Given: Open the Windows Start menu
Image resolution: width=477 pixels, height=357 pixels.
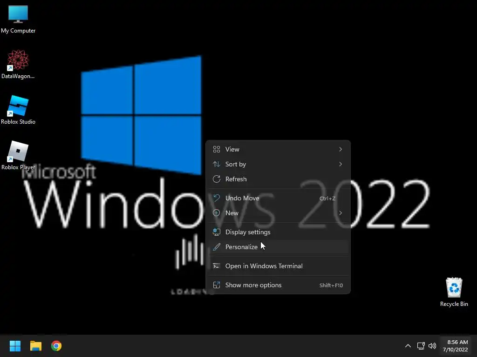Looking at the screenshot, I should (x=15, y=346).
